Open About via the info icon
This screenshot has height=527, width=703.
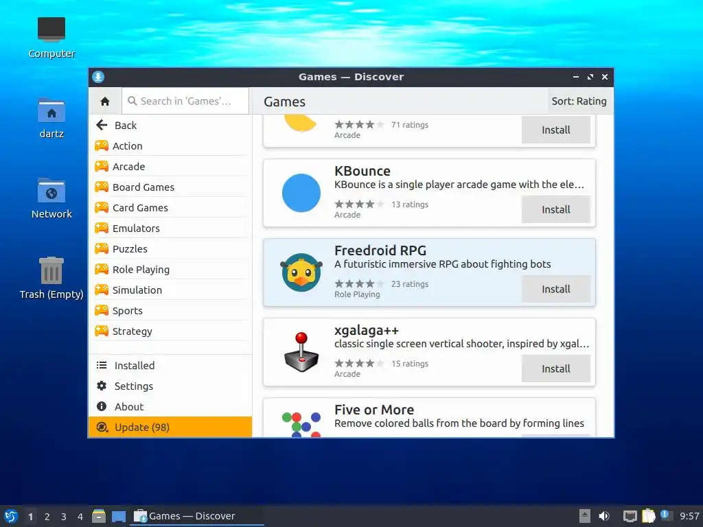pos(102,406)
